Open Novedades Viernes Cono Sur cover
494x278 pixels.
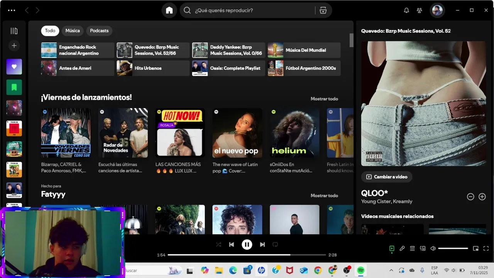click(66, 133)
